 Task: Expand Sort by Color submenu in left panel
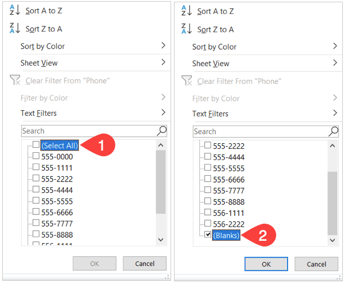click(163, 46)
